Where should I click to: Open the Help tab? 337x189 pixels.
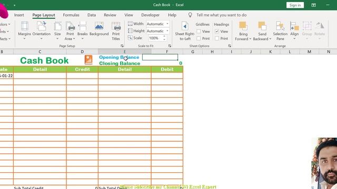[172, 15]
